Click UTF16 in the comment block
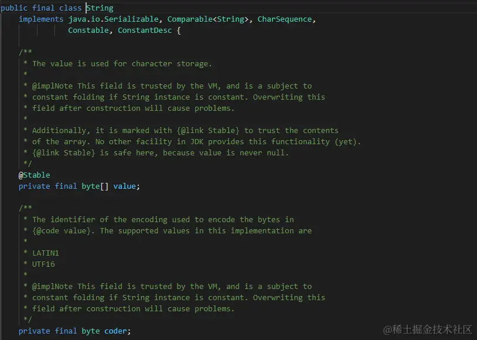Viewport: 477px width, 340px height. pyautogui.click(x=43, y=264)
